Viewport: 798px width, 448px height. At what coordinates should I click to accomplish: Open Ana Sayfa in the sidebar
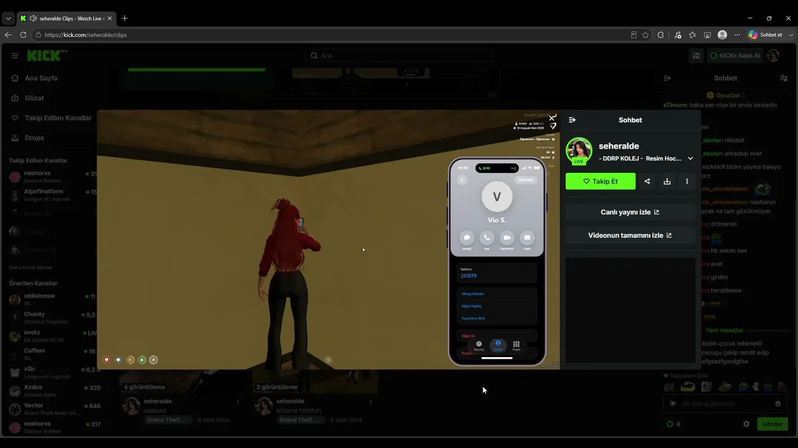41,78
